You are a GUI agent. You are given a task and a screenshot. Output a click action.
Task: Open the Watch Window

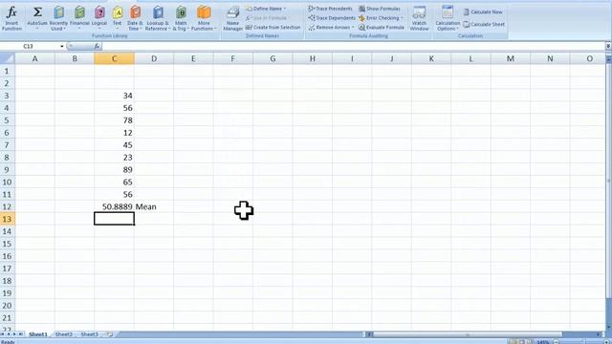click(419, 18)
